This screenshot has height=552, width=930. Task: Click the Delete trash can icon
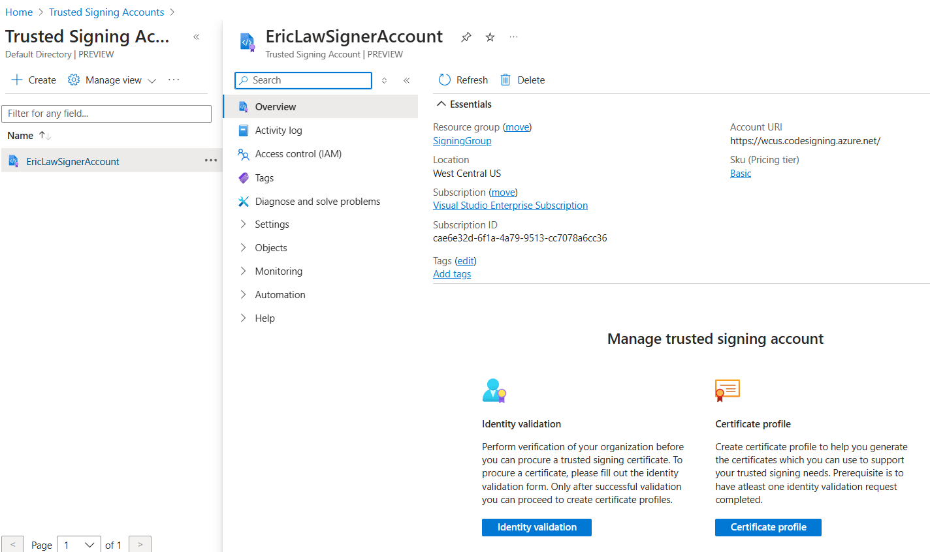pyautogui.click(x=505, y=80)
